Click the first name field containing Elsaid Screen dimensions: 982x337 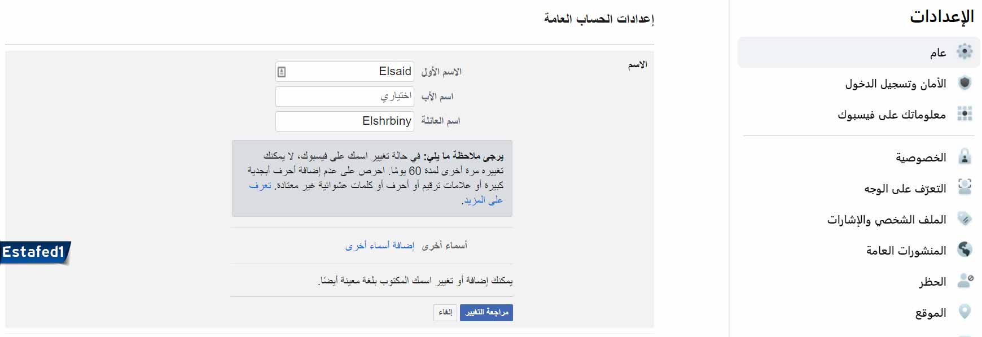click(x=350, y=72)
